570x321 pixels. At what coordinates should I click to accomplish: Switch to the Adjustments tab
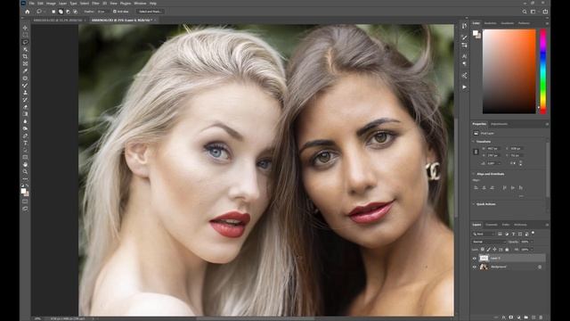(499, 124)
